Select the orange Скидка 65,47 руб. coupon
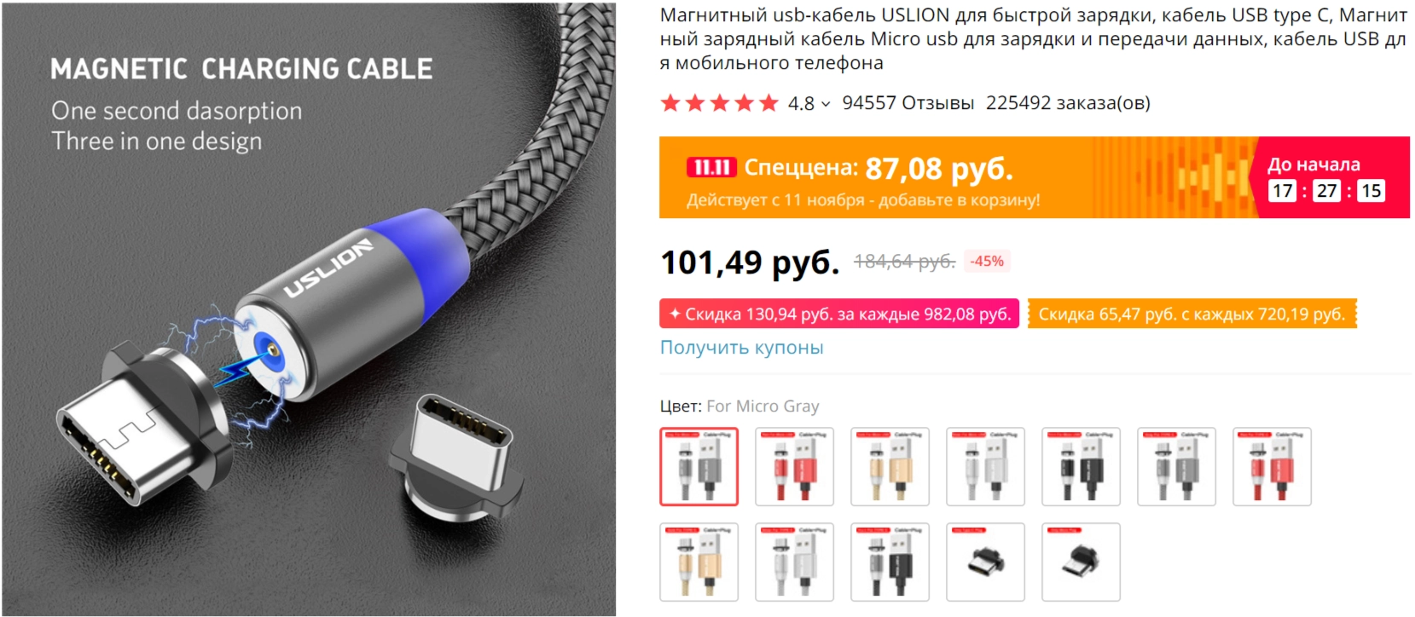 (x=1192, y=314)
